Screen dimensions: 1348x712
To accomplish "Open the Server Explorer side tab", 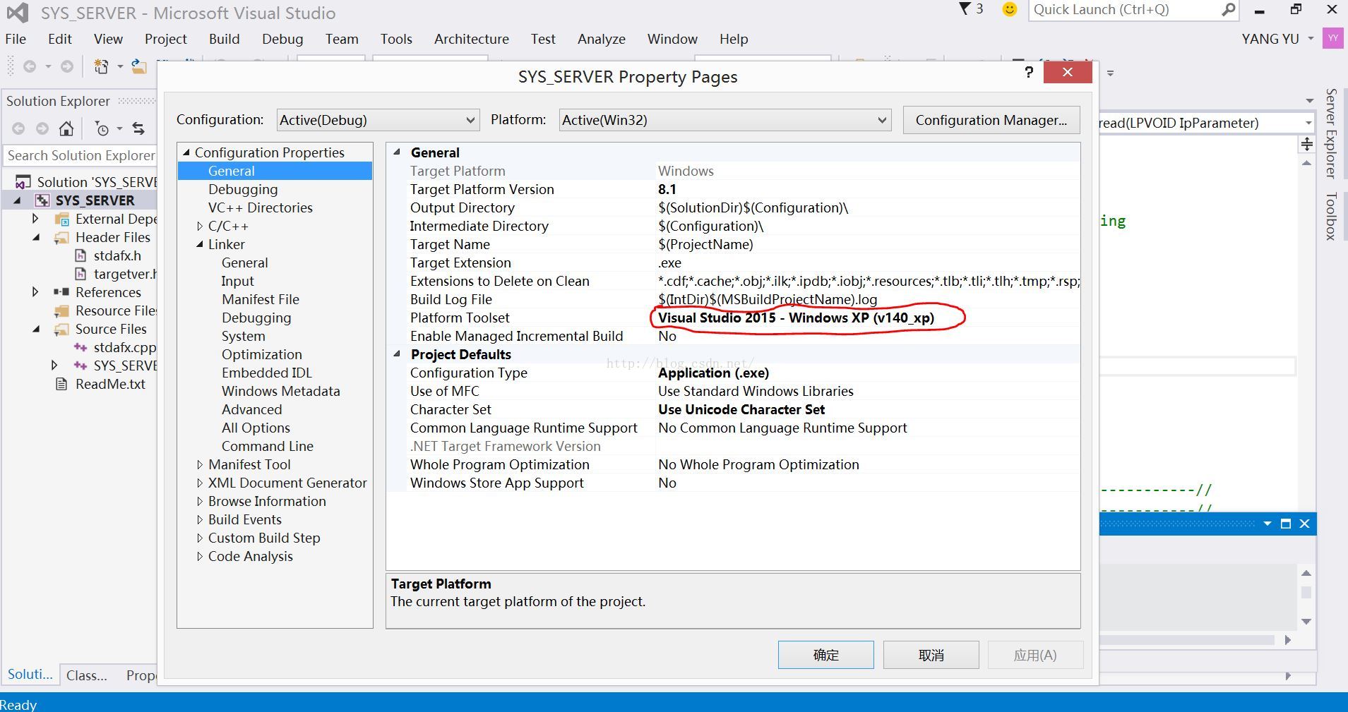I will pos(1331,133).
